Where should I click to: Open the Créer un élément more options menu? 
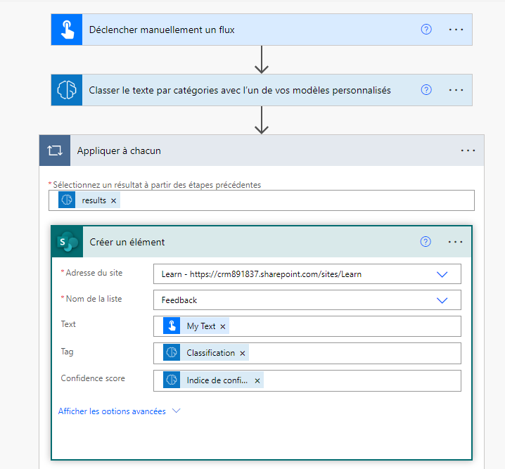[456, 242]
